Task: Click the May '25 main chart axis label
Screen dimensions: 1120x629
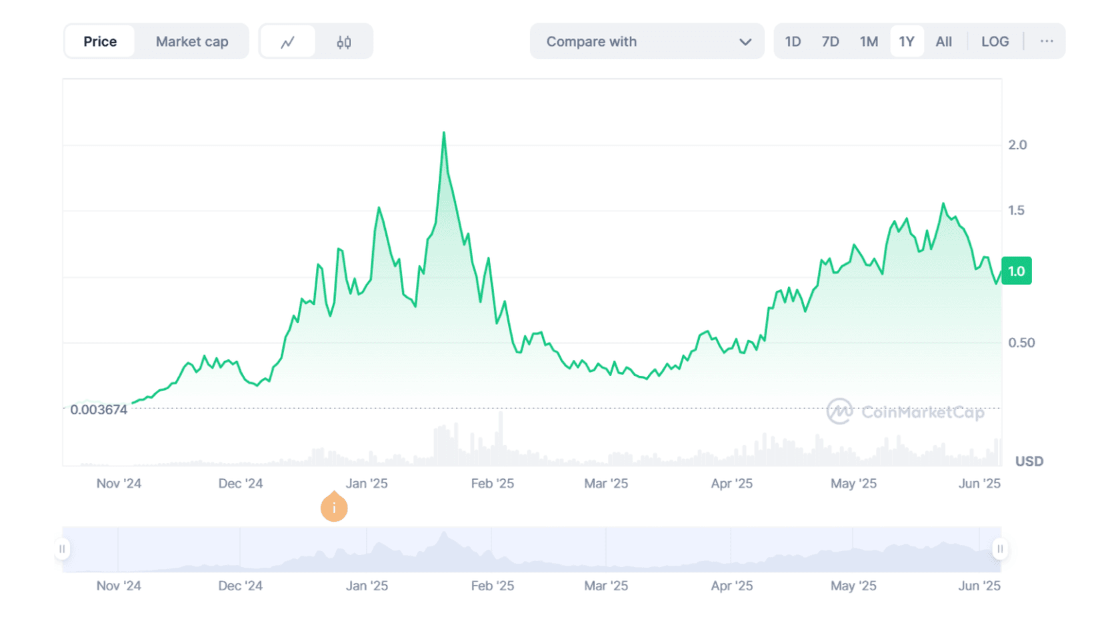Action: tap(853, 483)
